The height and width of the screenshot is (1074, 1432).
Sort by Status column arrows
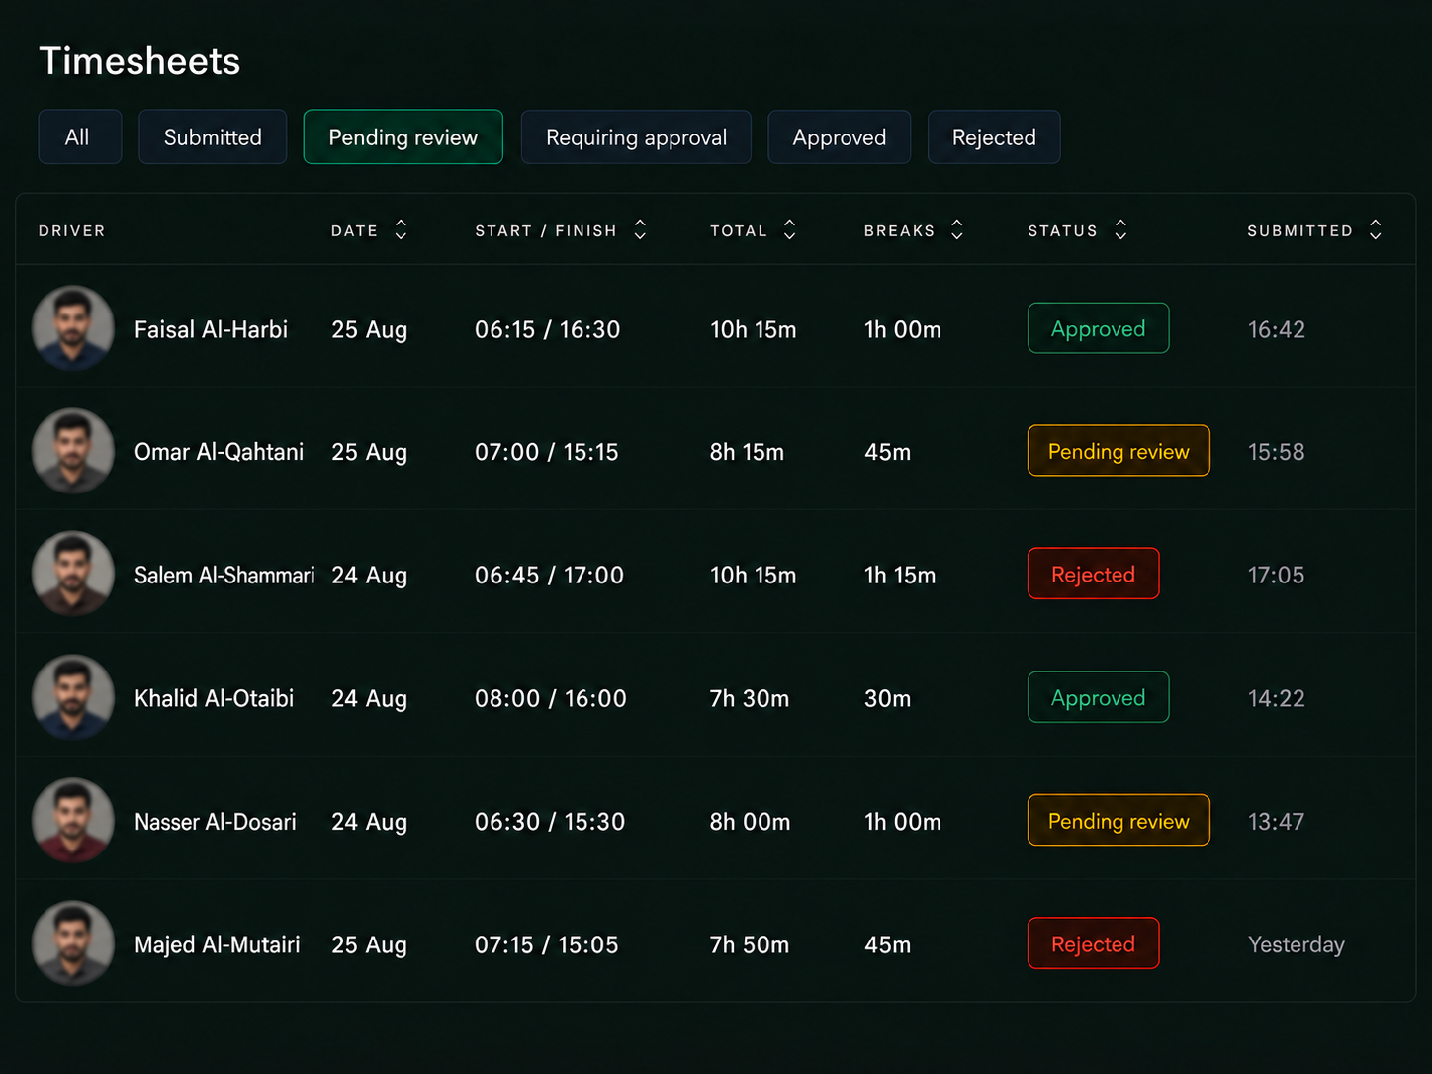tap(1120, 230)
